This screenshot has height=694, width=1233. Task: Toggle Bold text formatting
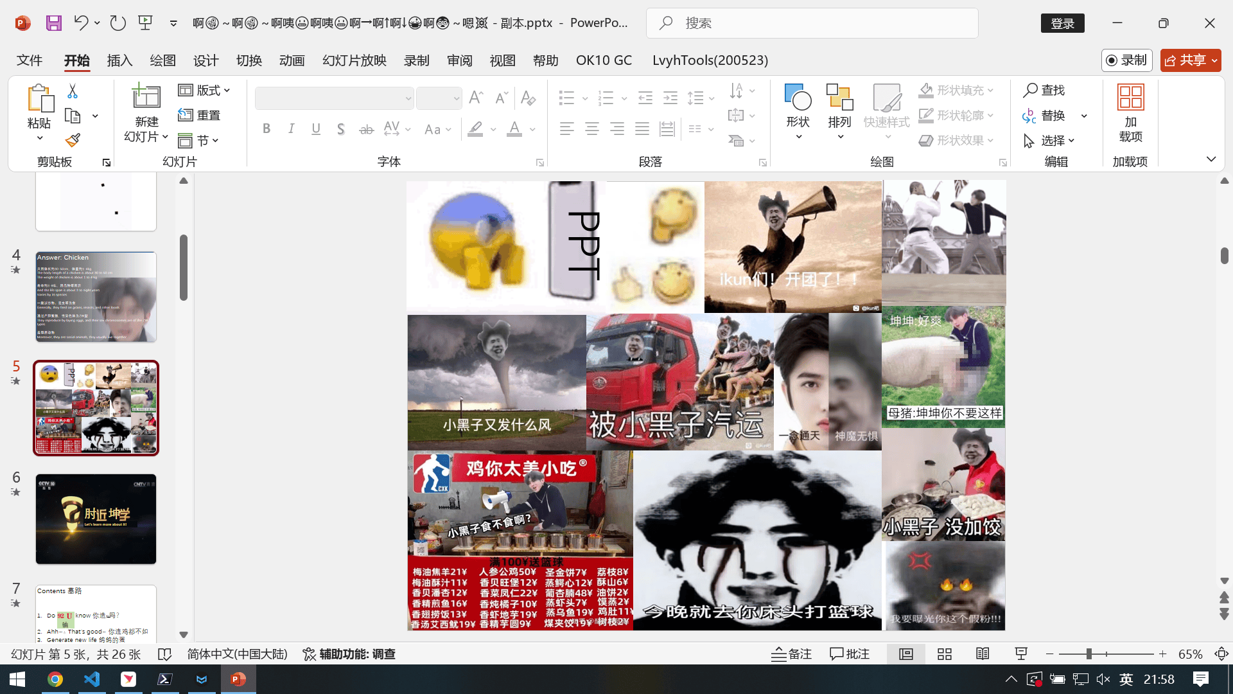(x=267, y=129)
